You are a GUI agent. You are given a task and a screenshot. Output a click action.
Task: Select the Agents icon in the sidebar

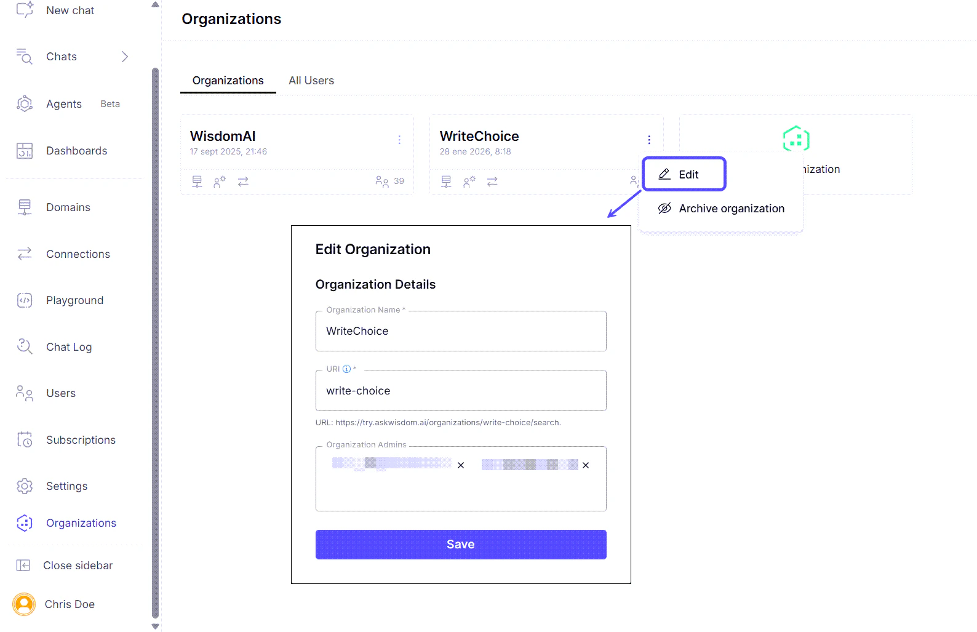tap(24, 103)
